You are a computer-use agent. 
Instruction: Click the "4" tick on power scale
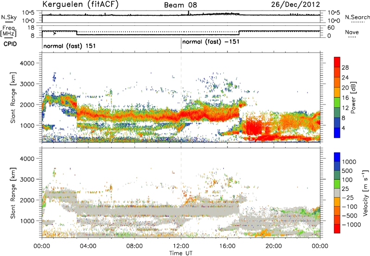344,128
